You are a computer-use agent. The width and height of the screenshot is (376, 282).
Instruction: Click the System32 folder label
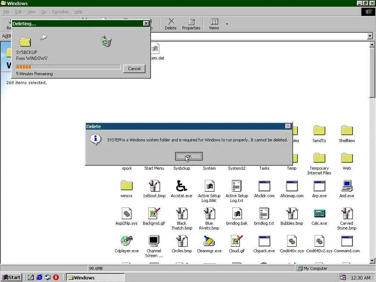237,168
